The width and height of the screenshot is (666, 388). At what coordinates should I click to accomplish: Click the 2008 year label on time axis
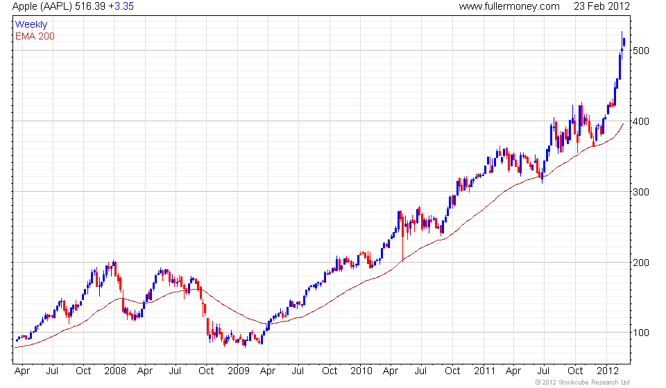[115, 371]
